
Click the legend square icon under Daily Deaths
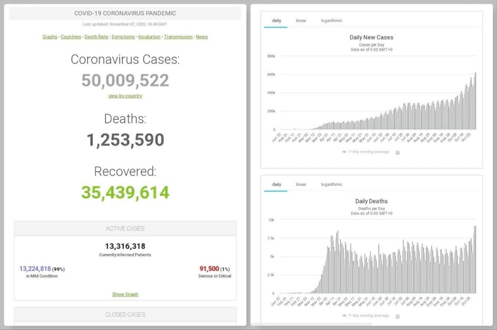[397, 316]
